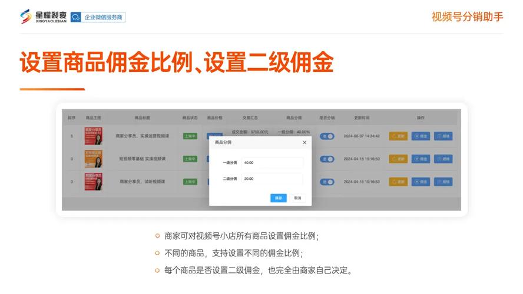523x294 pixels.
Task: Click product title 商家分享员，试听视频课
Action: point(143,182)
